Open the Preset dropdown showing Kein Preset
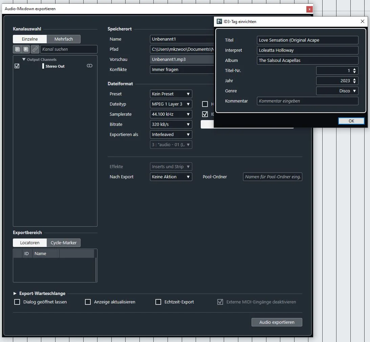The height and width of the screenshot is (342, 370). (171, 94)
